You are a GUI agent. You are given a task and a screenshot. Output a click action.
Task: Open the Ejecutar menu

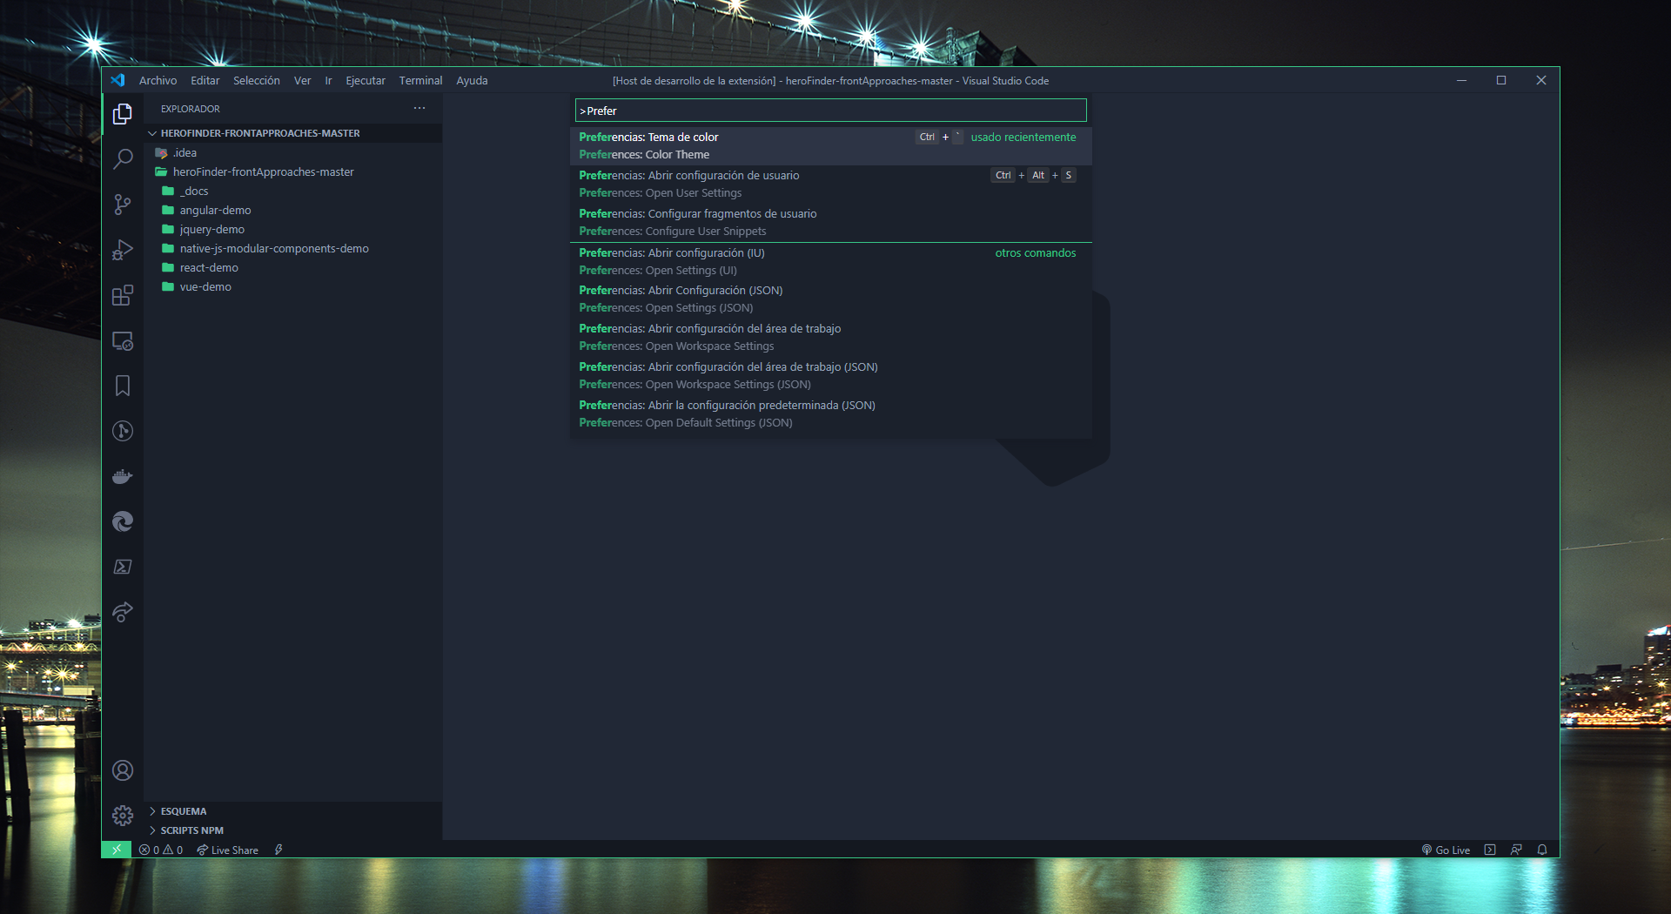point(366,80)
